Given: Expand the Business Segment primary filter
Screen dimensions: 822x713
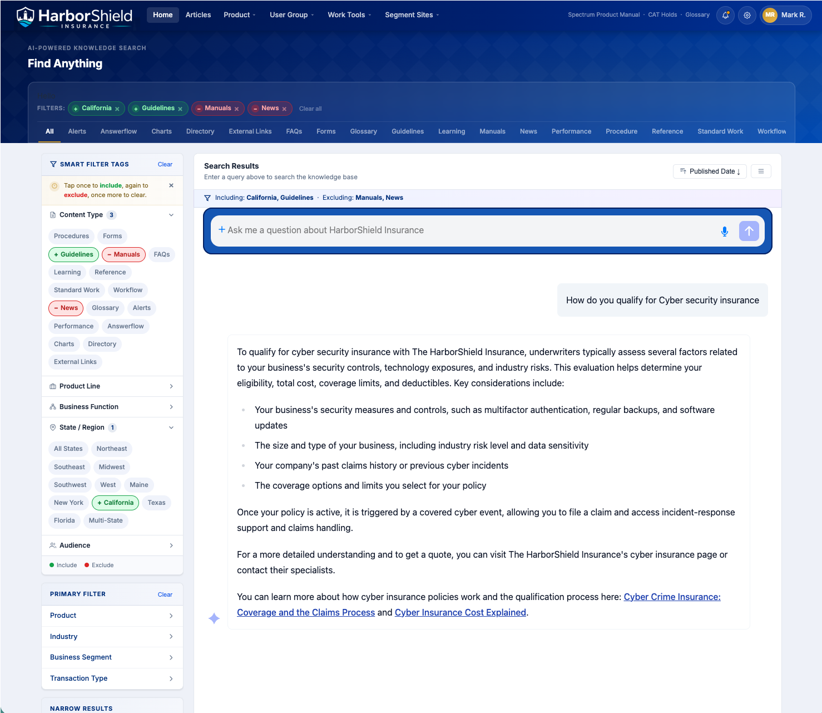Looking at the screenshot, I should point(112,657).
